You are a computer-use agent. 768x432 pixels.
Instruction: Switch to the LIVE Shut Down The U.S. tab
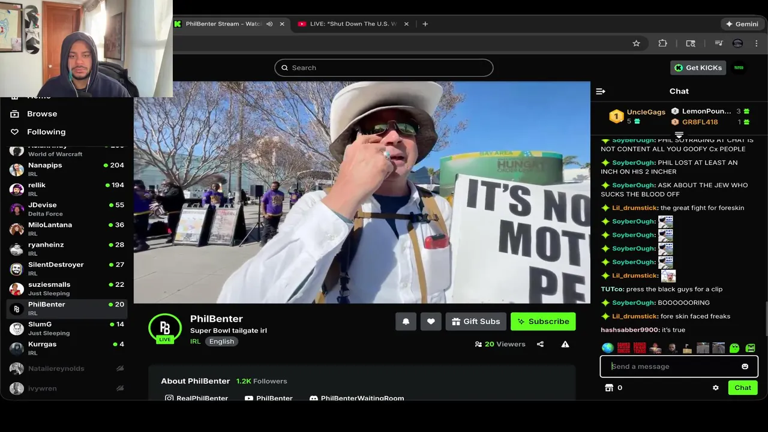[x=353, y=24]
